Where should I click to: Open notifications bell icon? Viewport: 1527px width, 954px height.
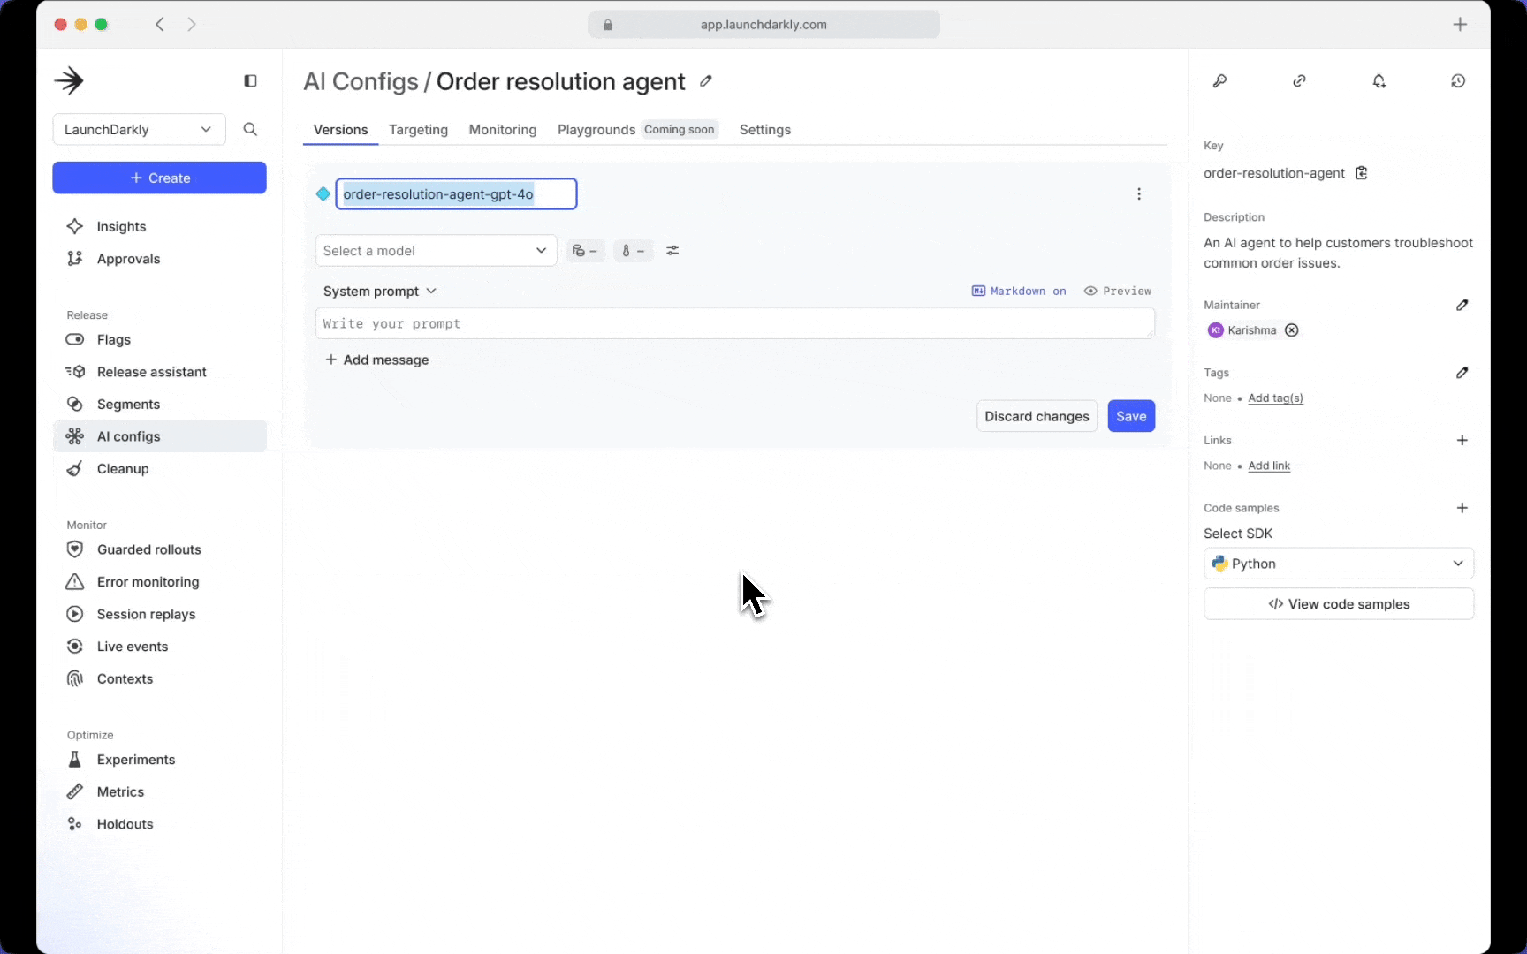coord(1379,81)
